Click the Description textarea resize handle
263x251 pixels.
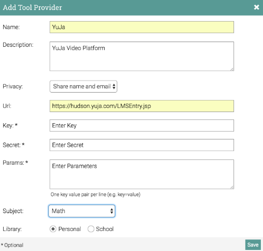point(232,69)
